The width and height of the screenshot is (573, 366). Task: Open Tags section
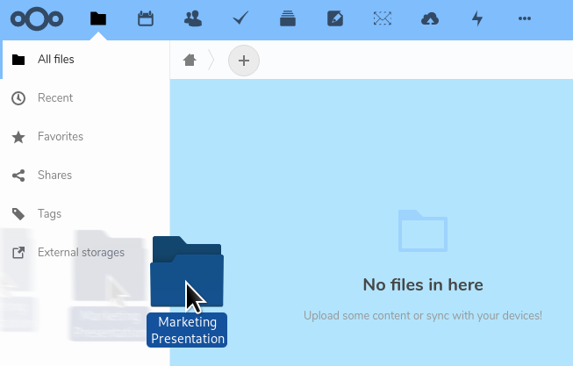tap(49, 214)
